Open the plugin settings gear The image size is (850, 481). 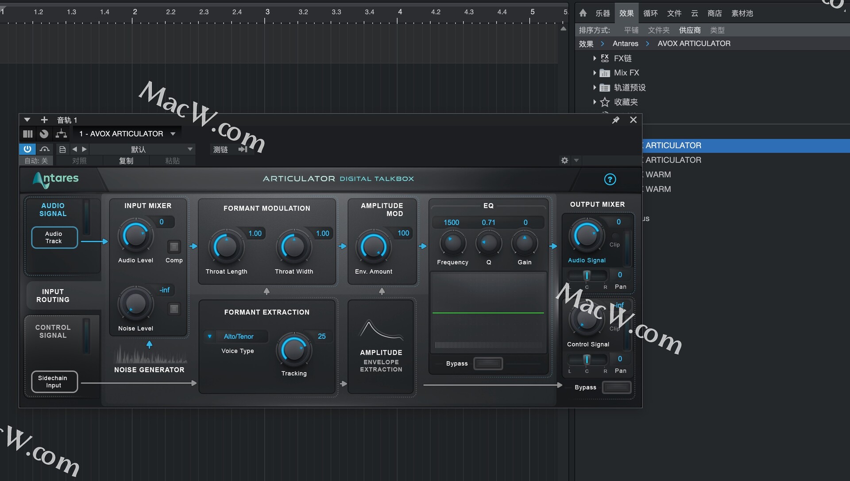[564, 160]
